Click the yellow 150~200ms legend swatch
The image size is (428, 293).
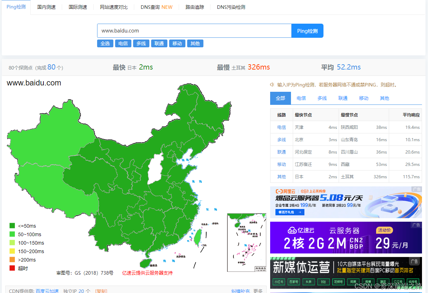[12, 251]
